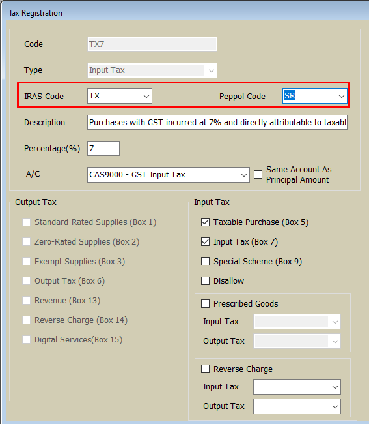Open the Peppol Code dropdown
The width and height of the screenshot is (369, 424).
tap(315, 96)
